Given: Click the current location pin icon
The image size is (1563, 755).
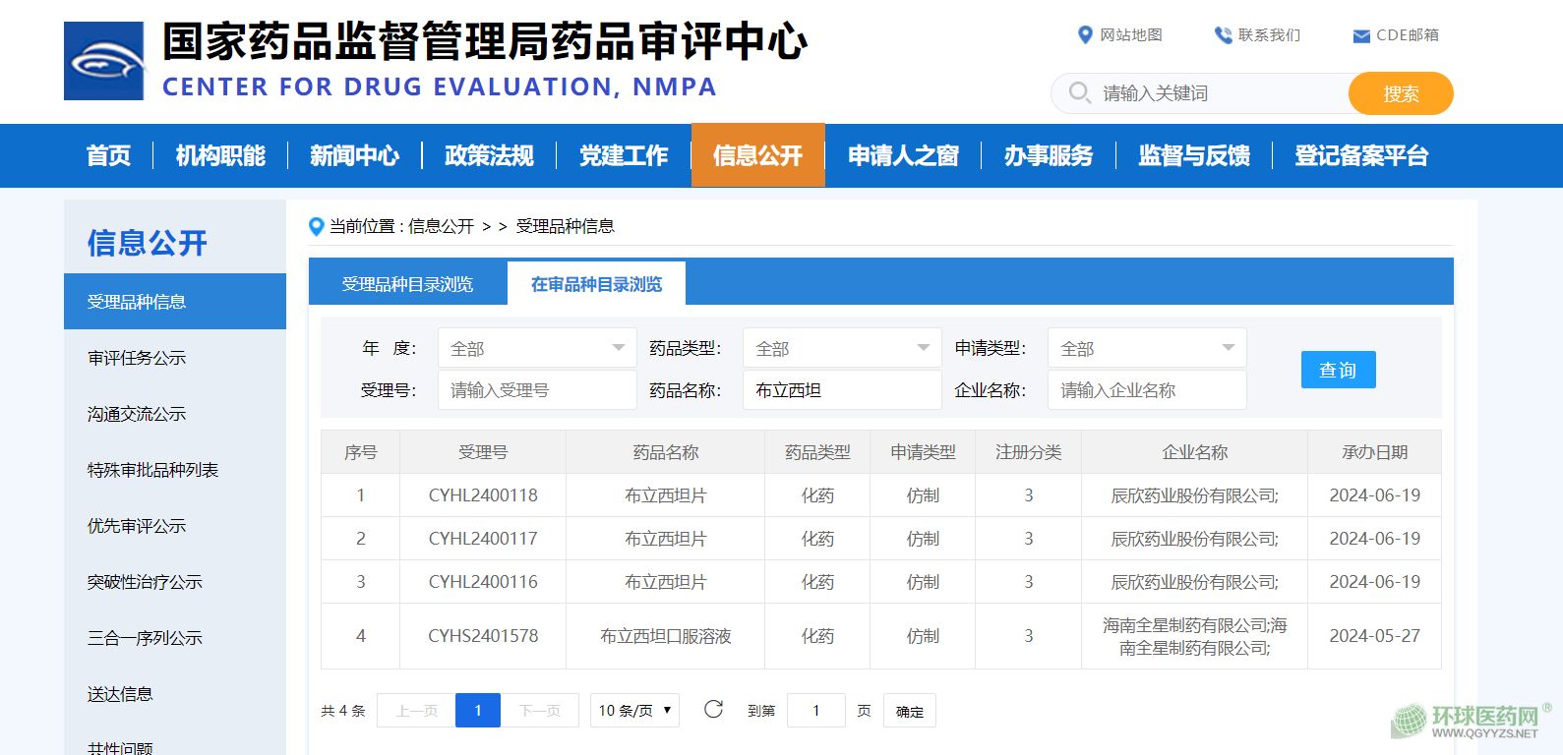Looking at the screenshot, I should [316, 227].
